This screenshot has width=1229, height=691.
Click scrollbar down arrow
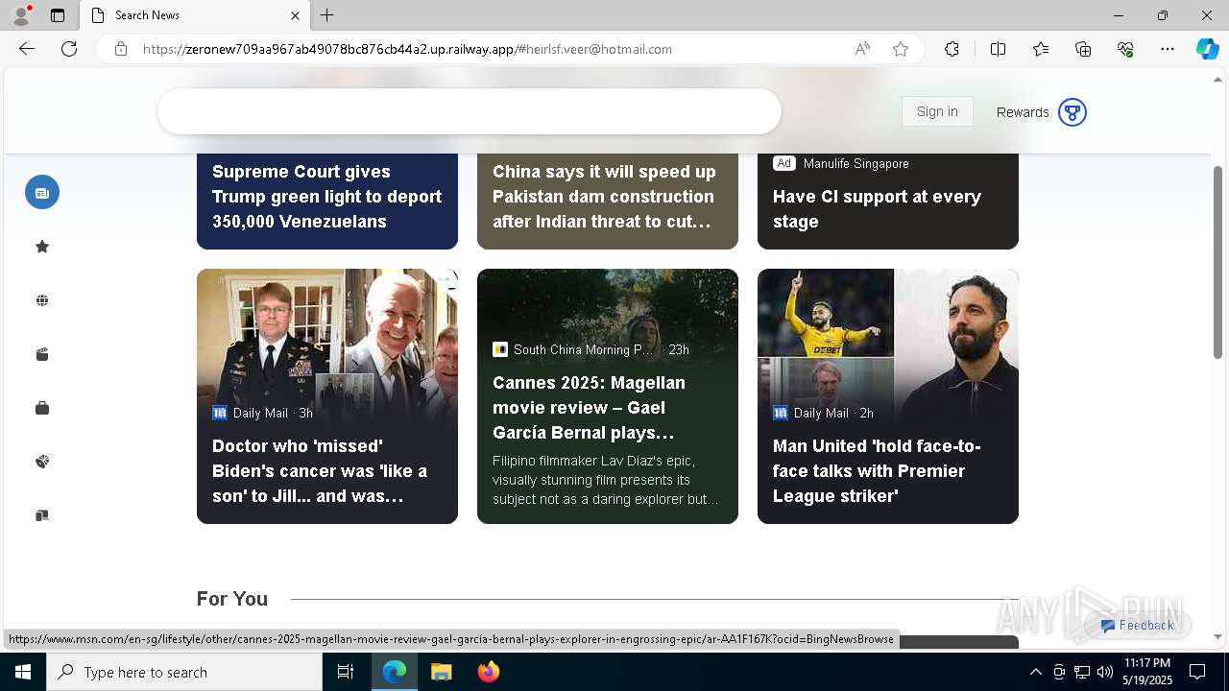[1218, 636]
